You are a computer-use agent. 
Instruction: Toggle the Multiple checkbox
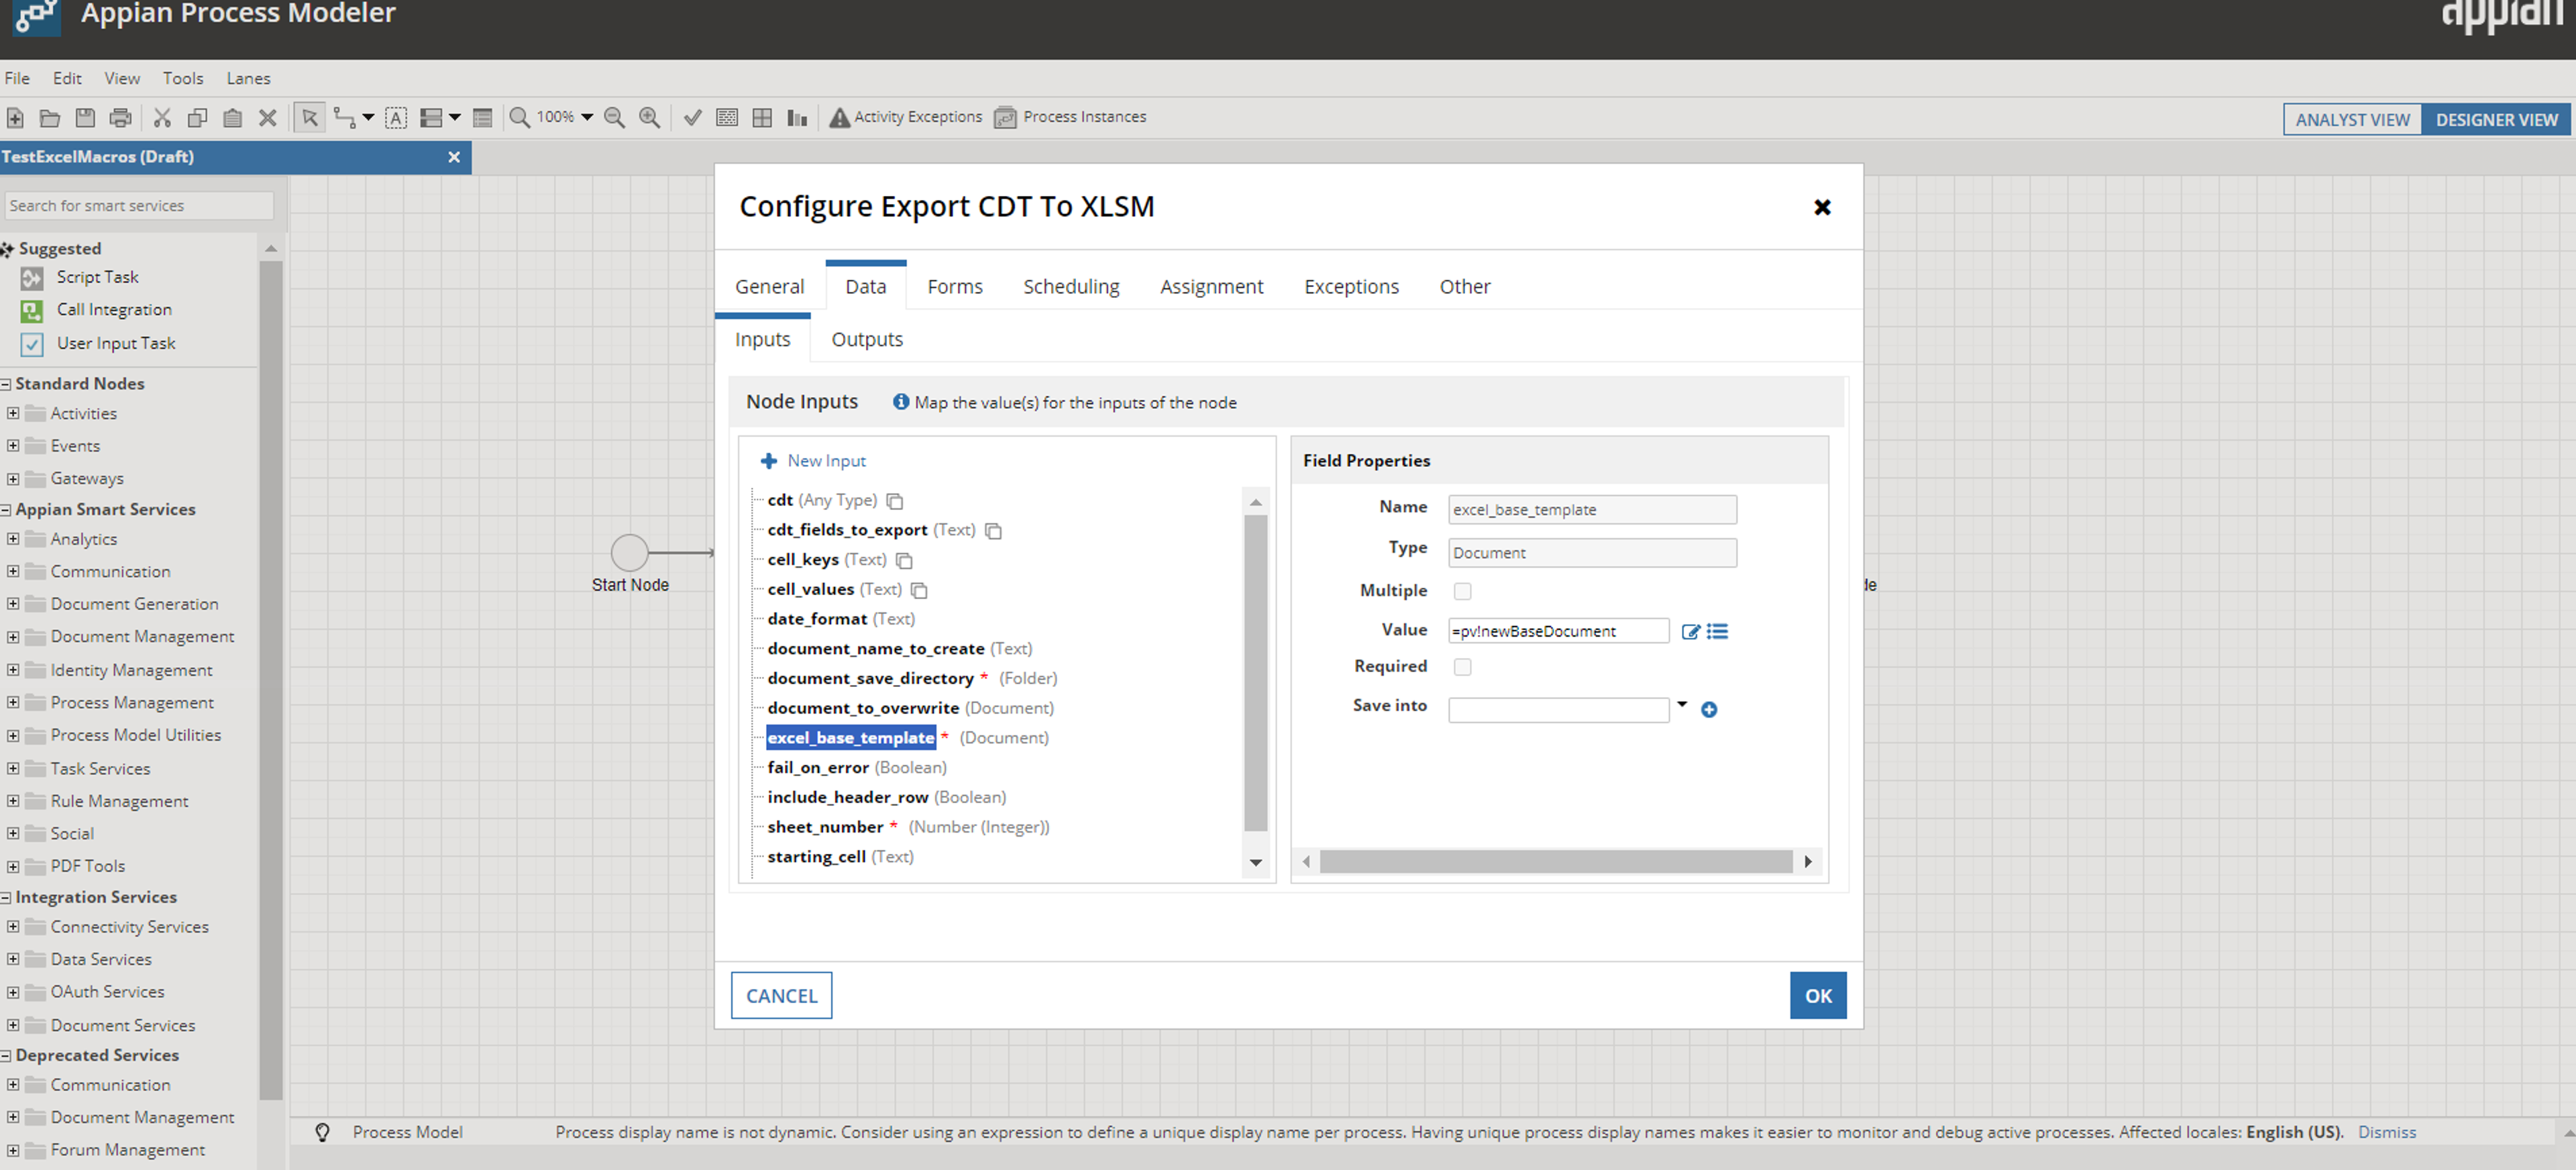(1462, 591)
